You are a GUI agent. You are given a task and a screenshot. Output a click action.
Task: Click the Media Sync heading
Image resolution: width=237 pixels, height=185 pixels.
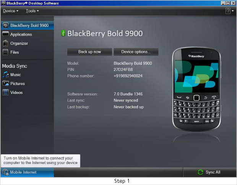(15, 66)
